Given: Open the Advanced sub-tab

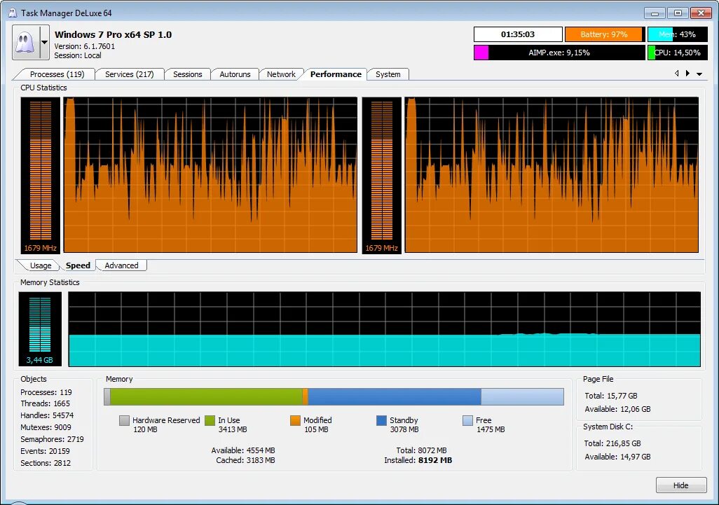Looking at the screenshot, I should (x=121, y=265).
